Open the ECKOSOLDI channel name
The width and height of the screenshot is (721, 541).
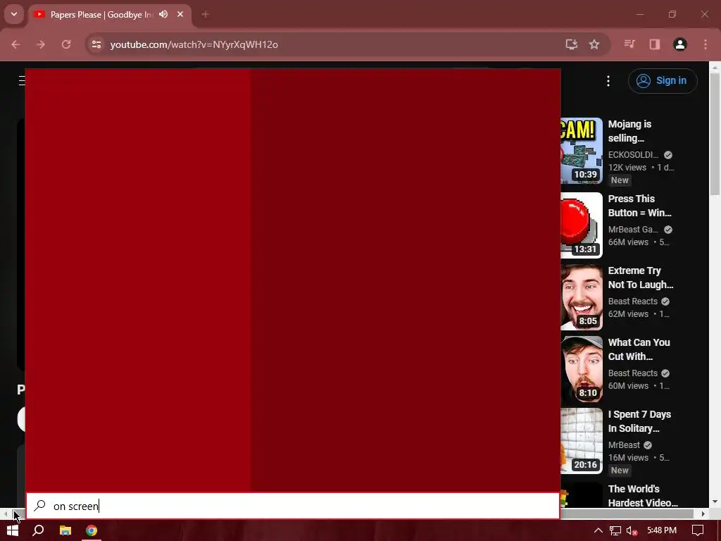633,154
